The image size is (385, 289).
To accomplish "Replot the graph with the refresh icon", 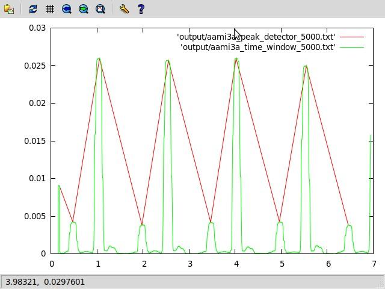I will [33, 9].
